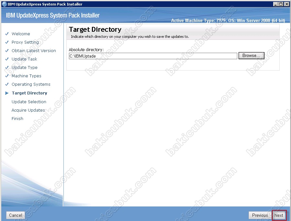Screen dimensions: 291x221
Task: Close the installer window
Action: point(286,4)
